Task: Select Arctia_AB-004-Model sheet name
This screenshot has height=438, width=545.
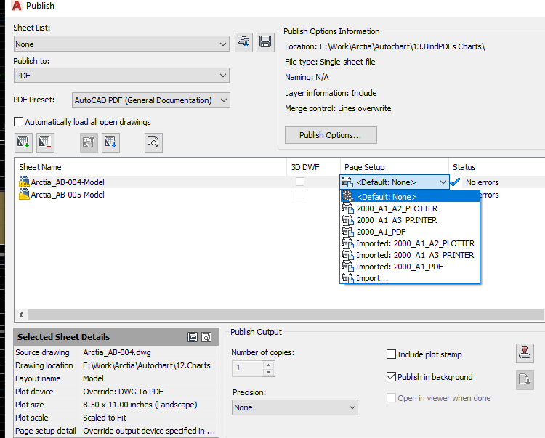Action: pyautogui.click(x=68, y=182)
